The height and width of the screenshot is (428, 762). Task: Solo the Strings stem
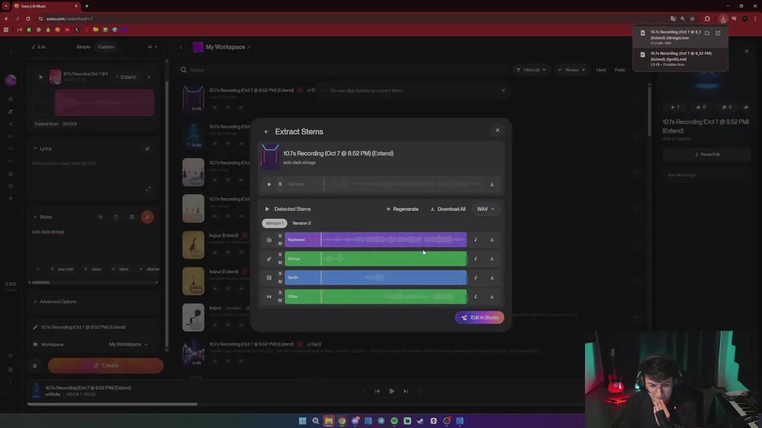pos(280,255)
